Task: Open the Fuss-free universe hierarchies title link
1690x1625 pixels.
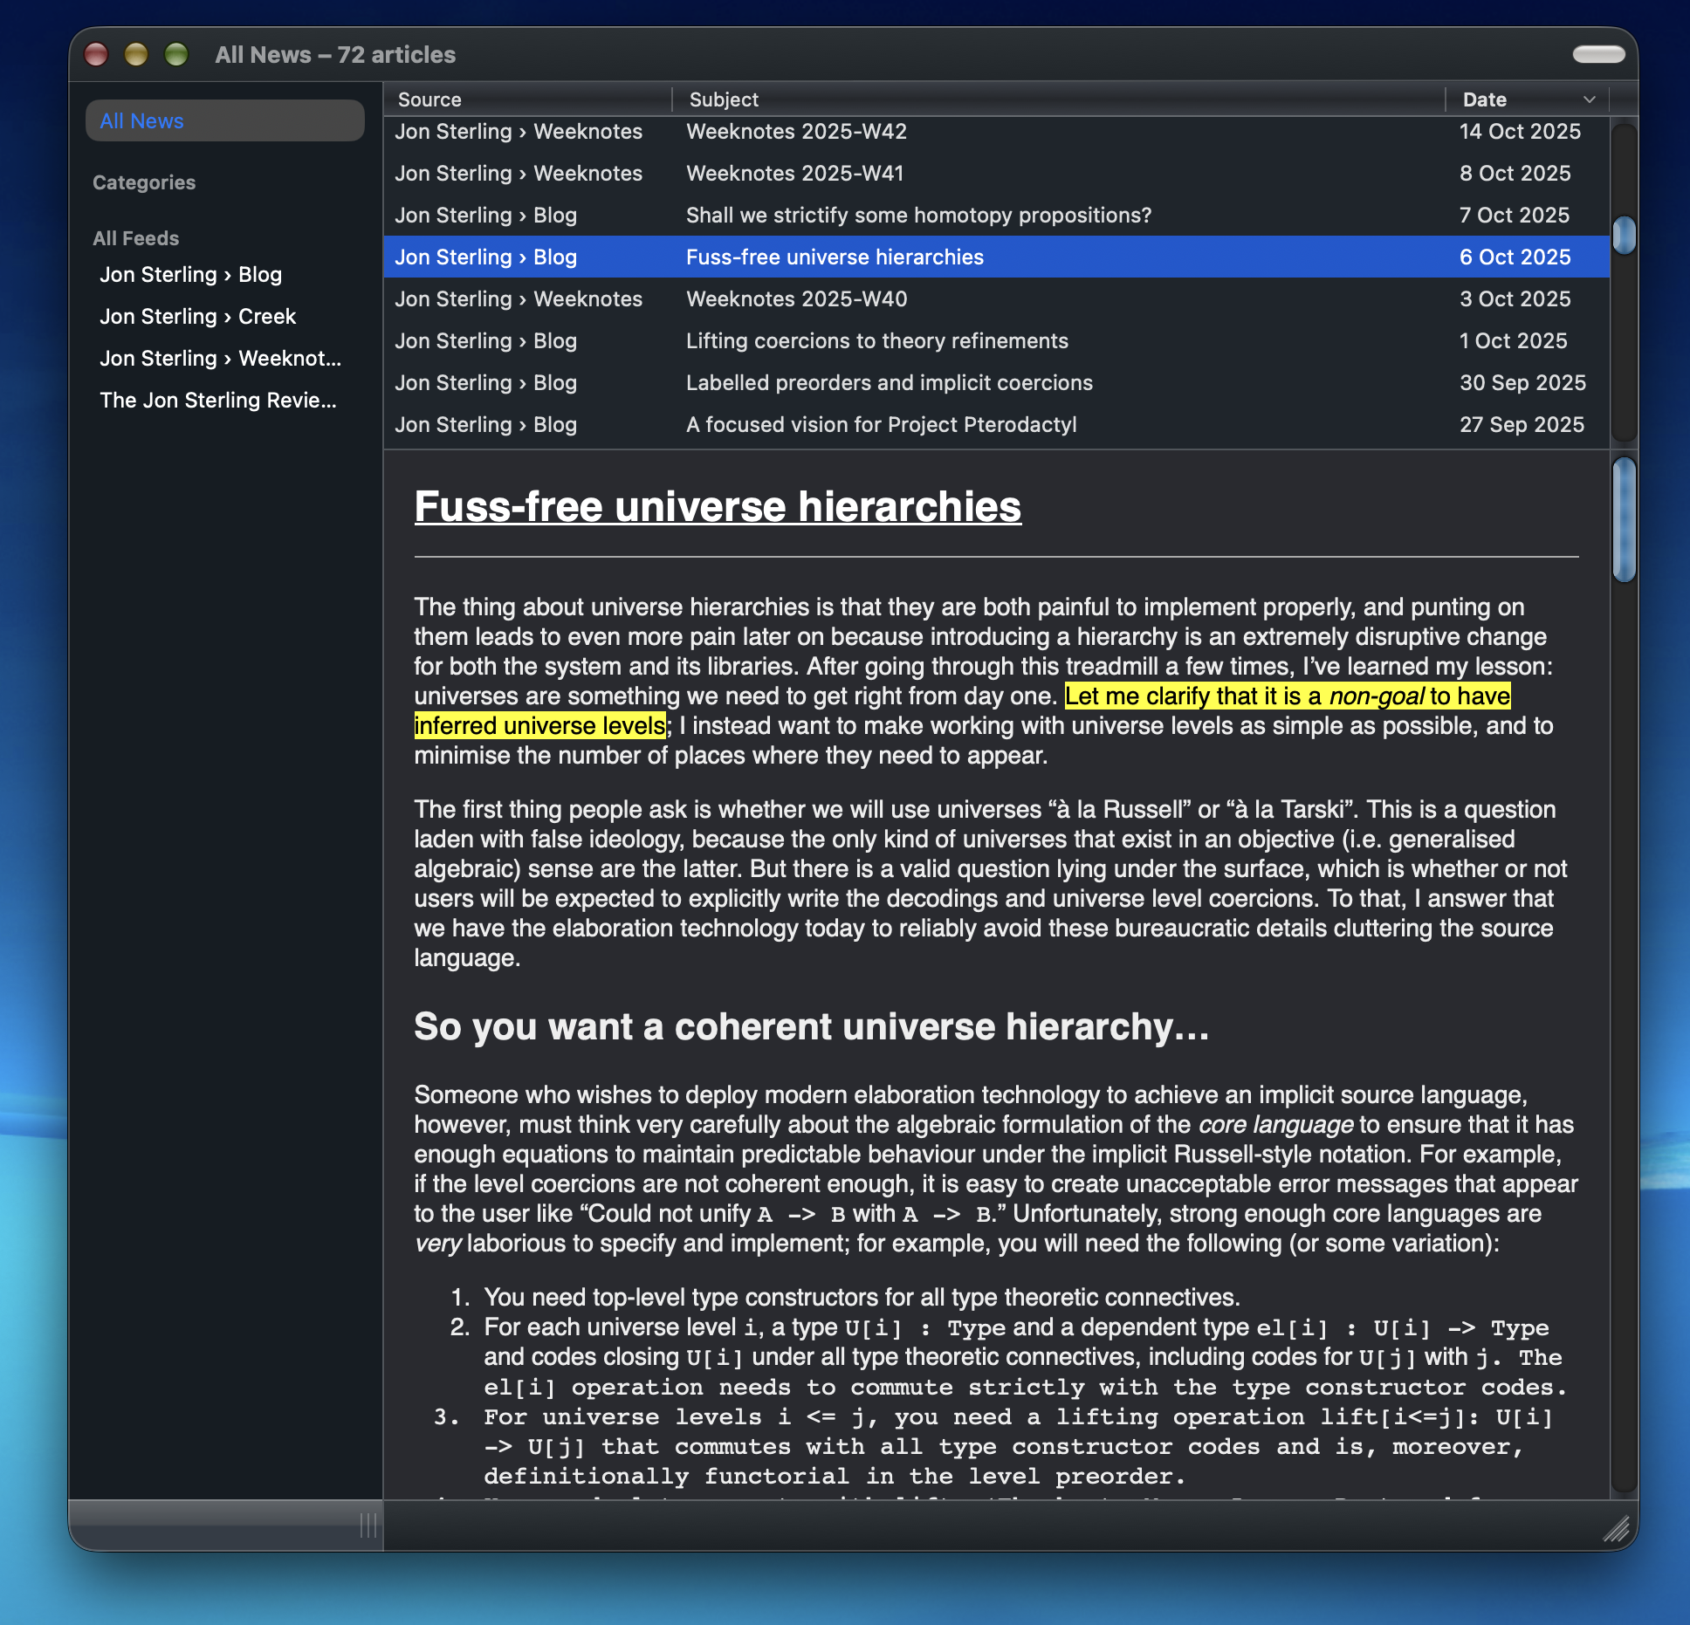Action: tap(717, 507)
